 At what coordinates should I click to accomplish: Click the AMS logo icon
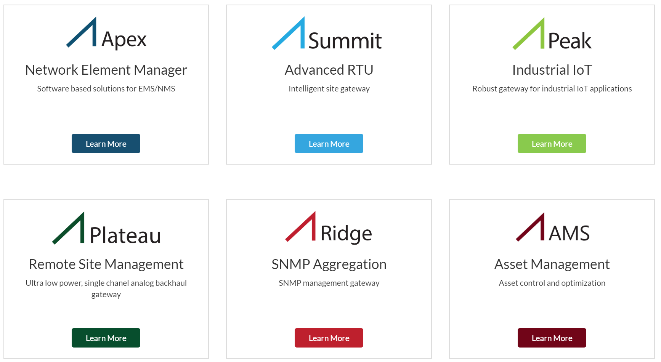(x=553, y=227)
